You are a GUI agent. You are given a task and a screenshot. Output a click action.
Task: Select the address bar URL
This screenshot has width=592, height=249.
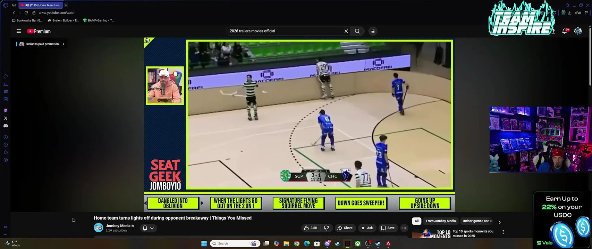(57, 13)
